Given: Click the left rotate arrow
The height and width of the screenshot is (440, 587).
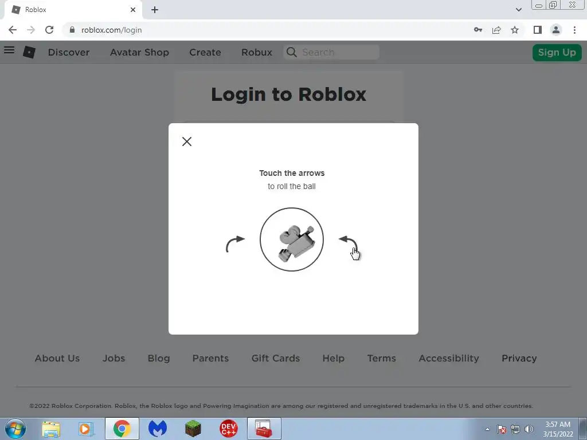Looking at the screenshot, I should coord(236,244).
